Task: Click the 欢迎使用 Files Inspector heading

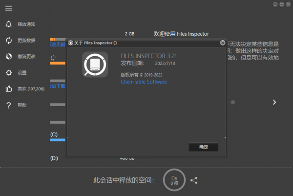Action: (181, 34)
